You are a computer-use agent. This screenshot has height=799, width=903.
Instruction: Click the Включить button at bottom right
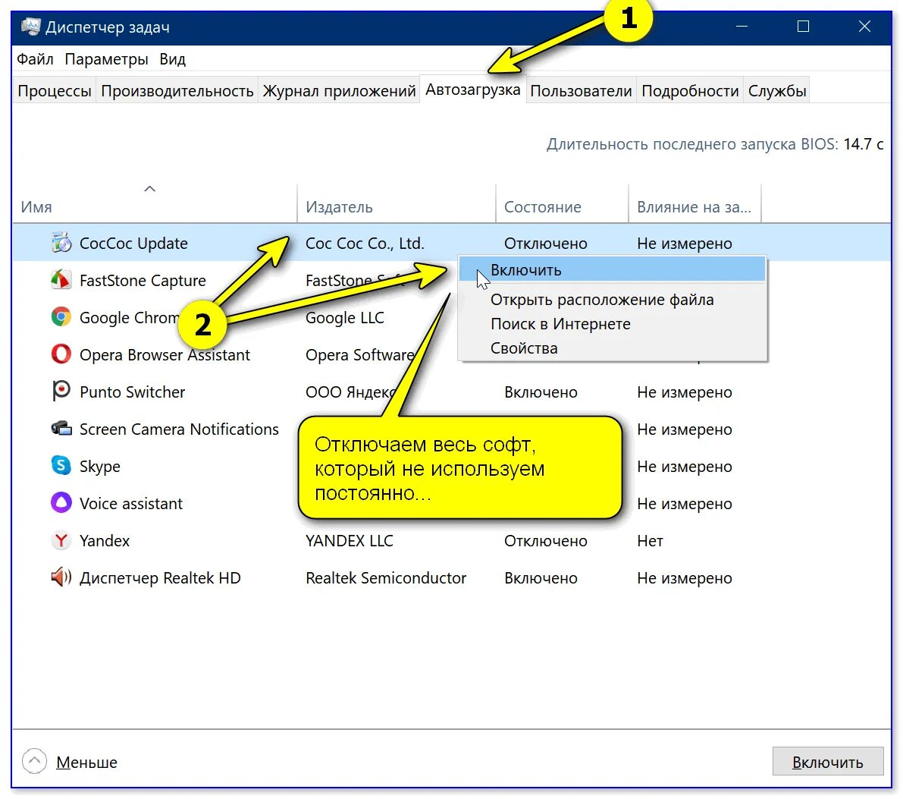827,762
